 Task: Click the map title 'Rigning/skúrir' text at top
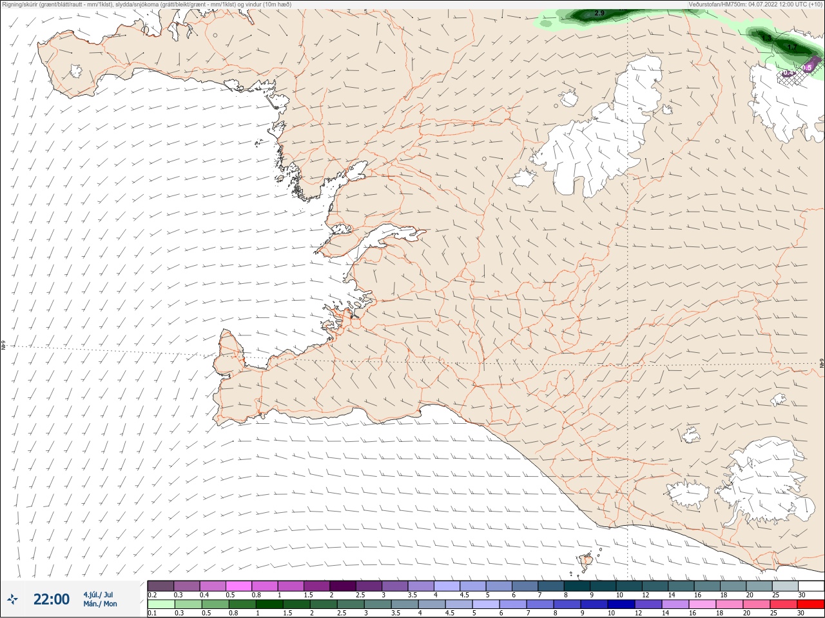(x=19, y=5)
